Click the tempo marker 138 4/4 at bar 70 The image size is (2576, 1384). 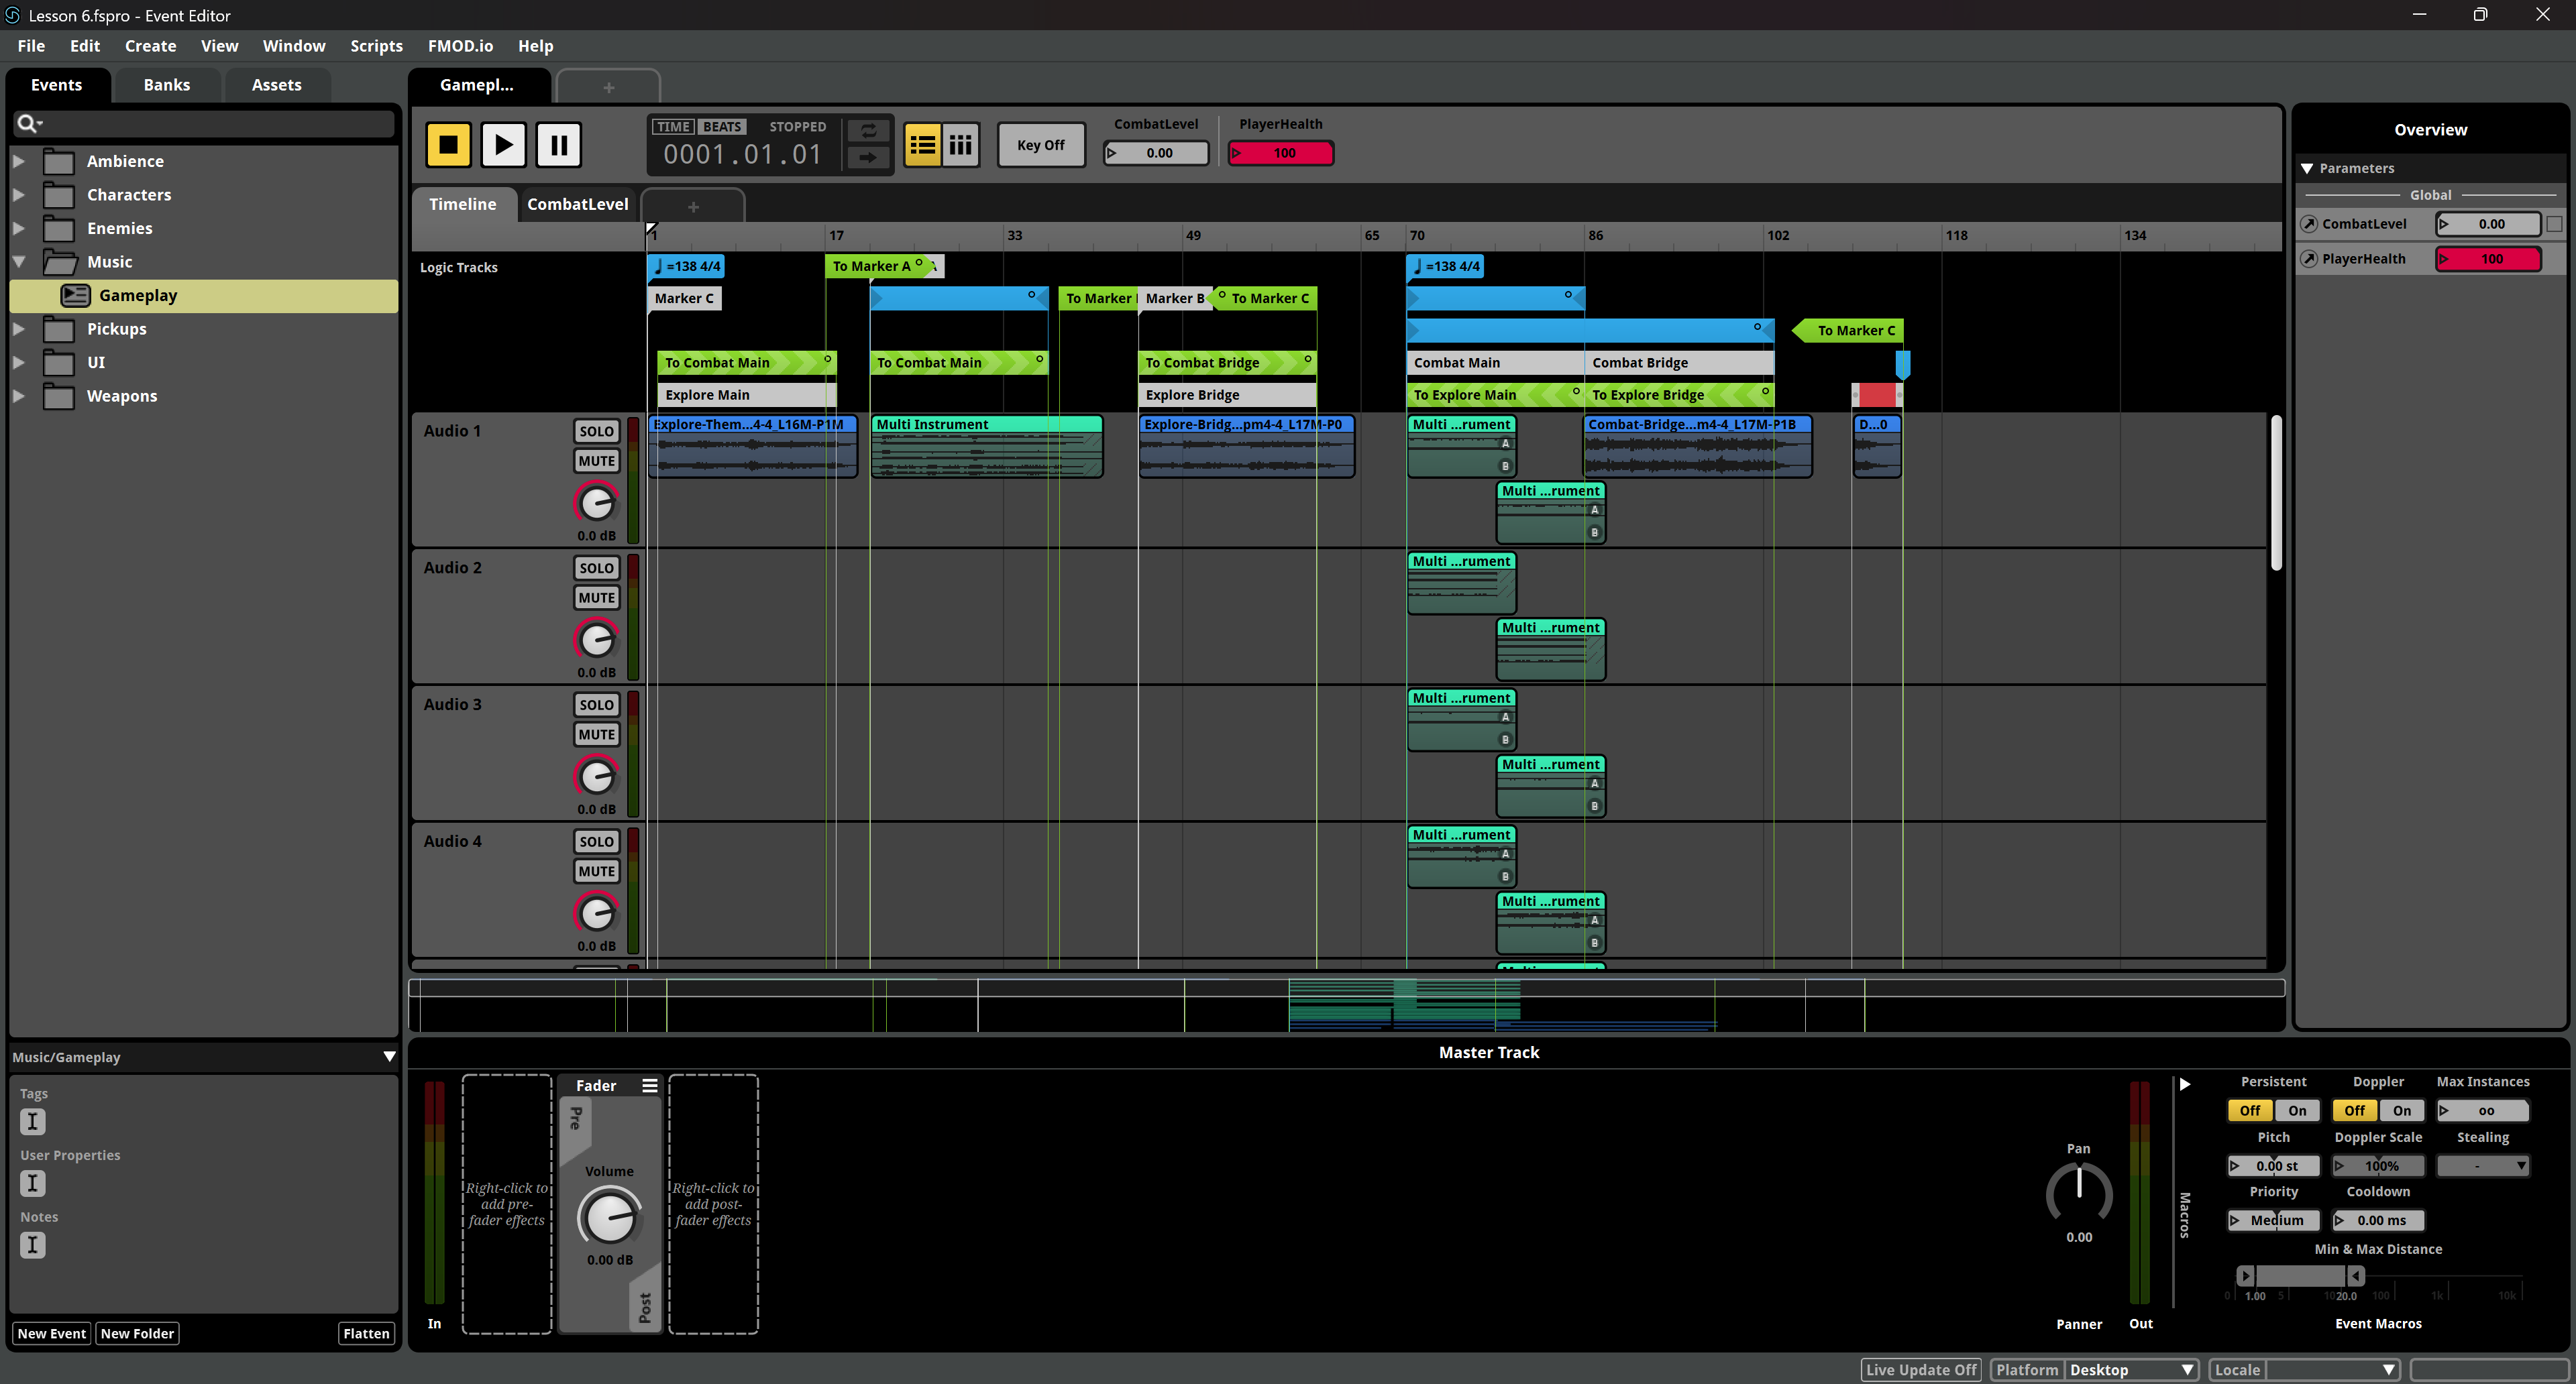(1446, 266)
